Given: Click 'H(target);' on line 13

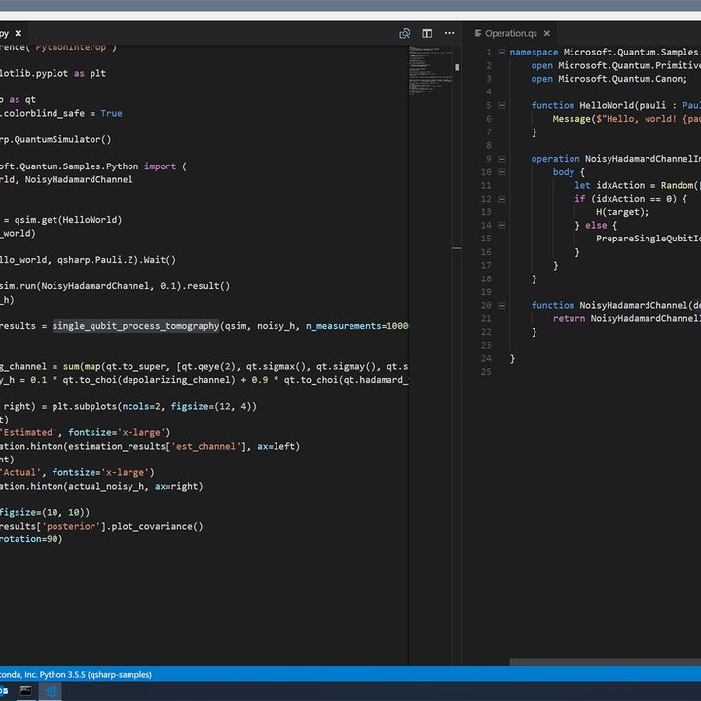Looking at the screenshot, I should pyautogui.click(x=622, y=212).
